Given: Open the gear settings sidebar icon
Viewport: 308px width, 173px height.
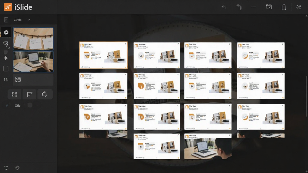Looking at the screenshot, I should point(6,32).
